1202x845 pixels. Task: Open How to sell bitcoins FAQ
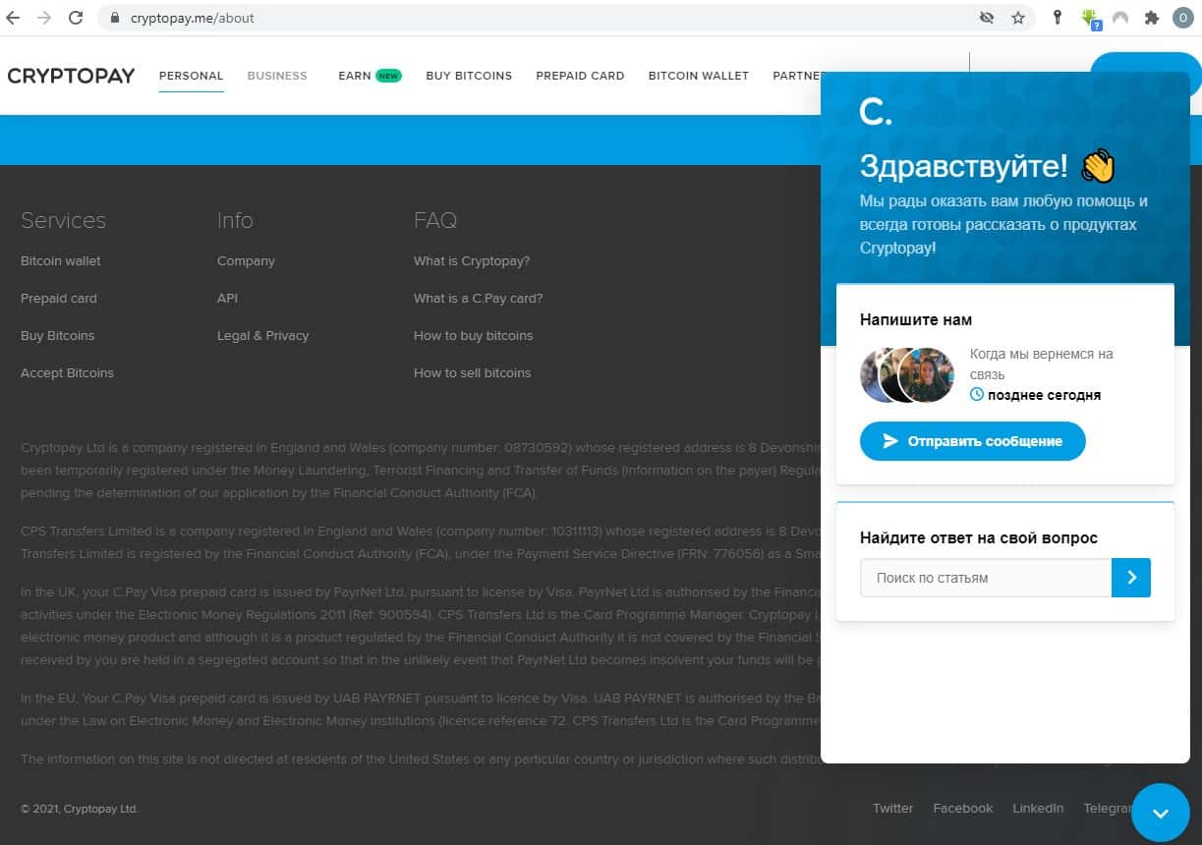coord(473,373)
